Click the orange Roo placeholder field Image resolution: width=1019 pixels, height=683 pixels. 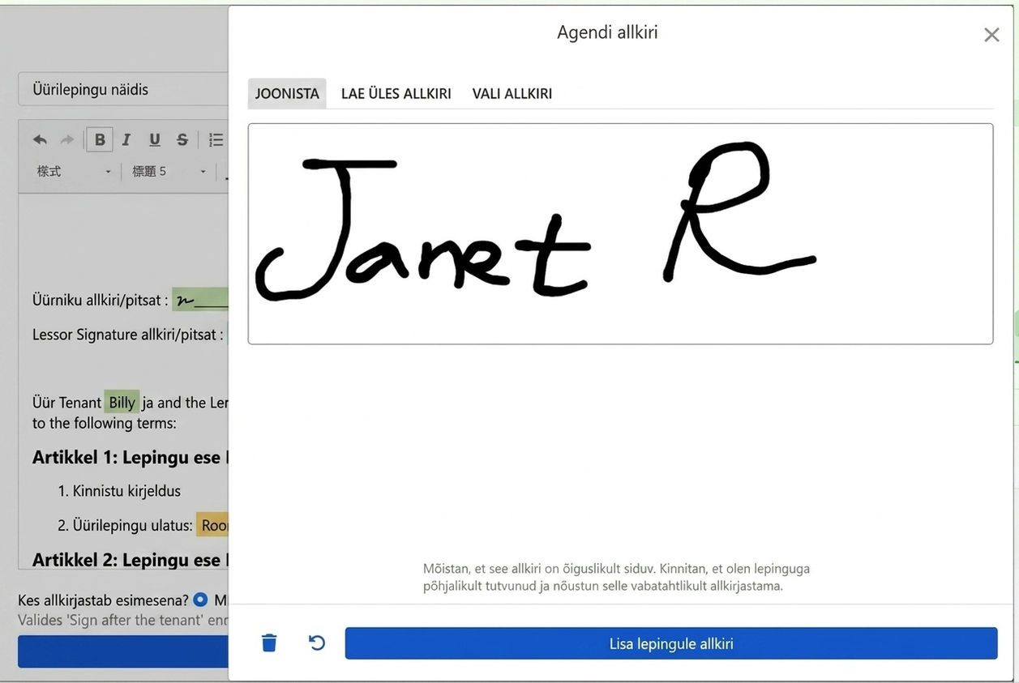(x=212, y=525)
